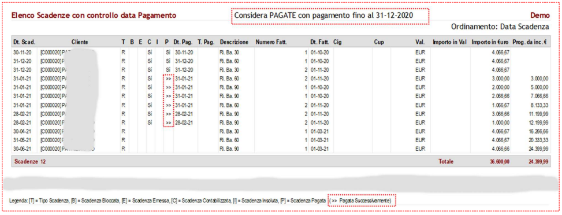This screenshot has height=215, width=562.
Task: Select due date '30-11-20' in Dt. Scad. column
Action: pos(22,53)
